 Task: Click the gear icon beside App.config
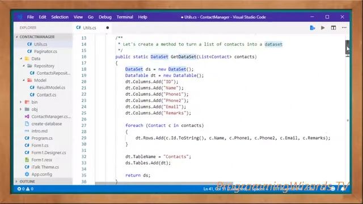point(27,175)
